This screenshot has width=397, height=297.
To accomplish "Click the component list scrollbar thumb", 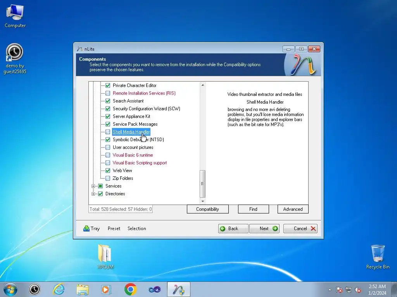I will tap(202, 184).
